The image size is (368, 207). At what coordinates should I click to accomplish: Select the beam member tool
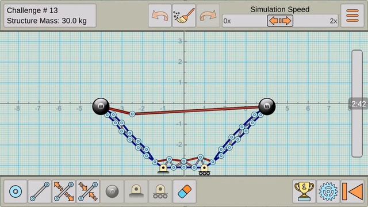click(x=40, y=191)
